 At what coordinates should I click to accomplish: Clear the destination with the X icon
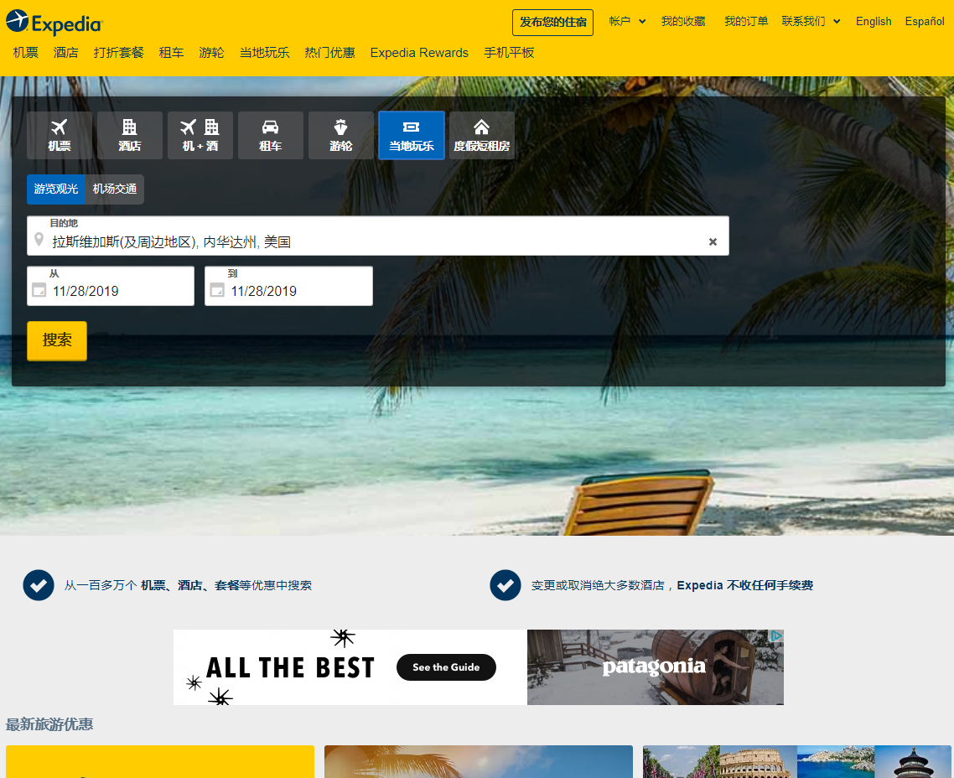[x=713, y=241]
